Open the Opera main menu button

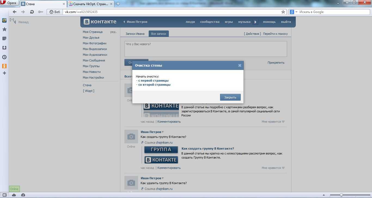pyautogui.click(x=10, y=3)
